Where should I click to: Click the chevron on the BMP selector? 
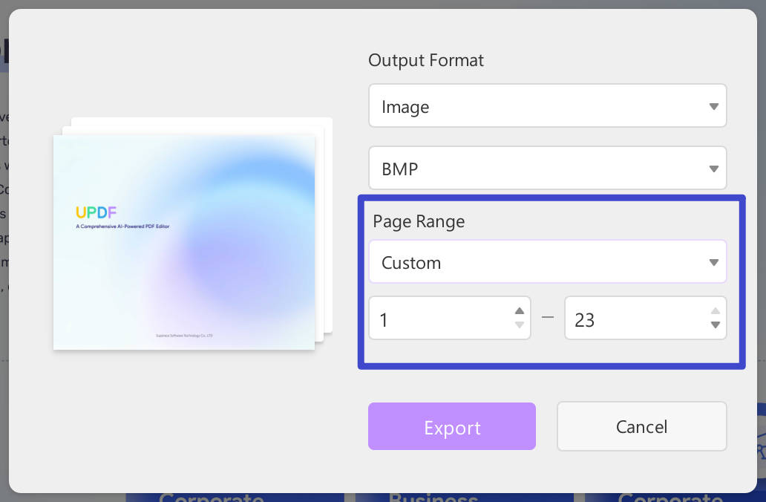pyautogui.click(x=713, y=169)
